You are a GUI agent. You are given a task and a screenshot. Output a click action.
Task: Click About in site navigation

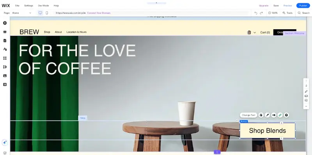(58, 32)
